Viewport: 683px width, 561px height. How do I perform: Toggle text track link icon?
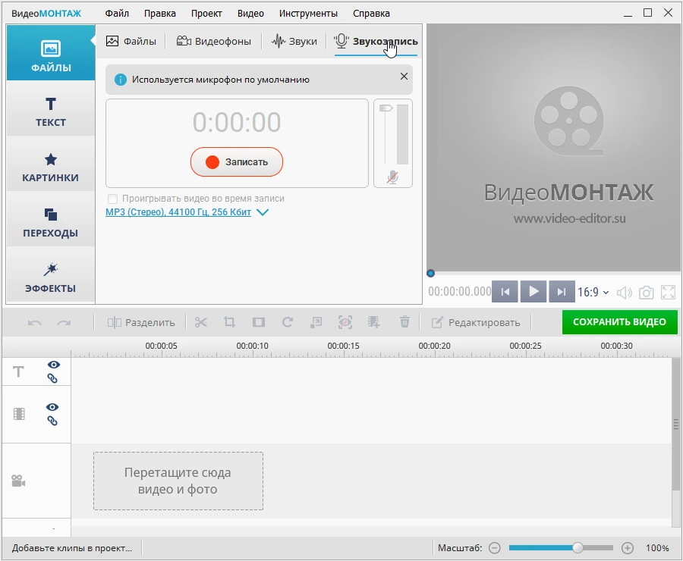click(52, 378)
